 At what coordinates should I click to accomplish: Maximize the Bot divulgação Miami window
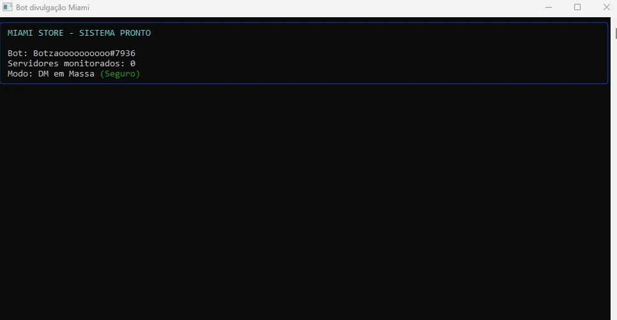(x=577, y=7)
